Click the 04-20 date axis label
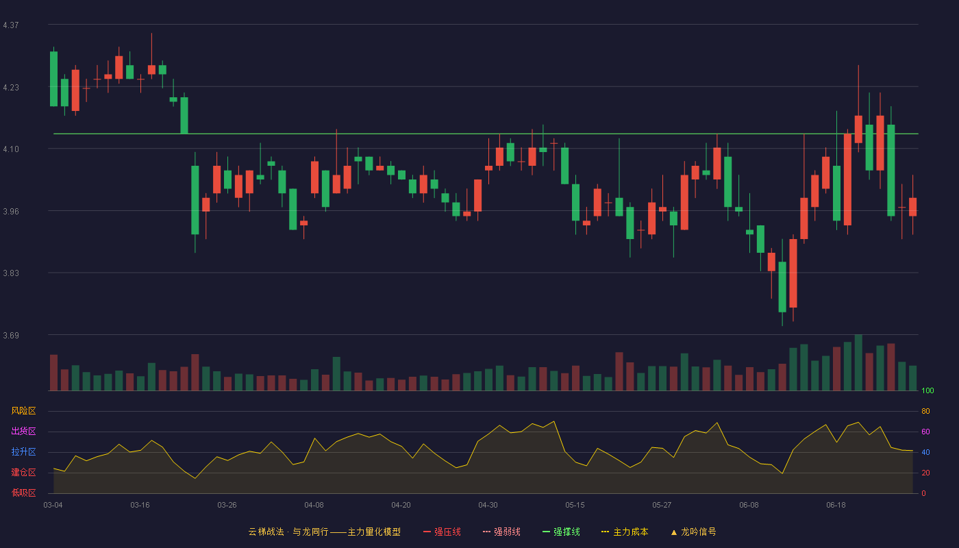Image resolution: width=959 pixels, height=548 pixels. [401, 505]
